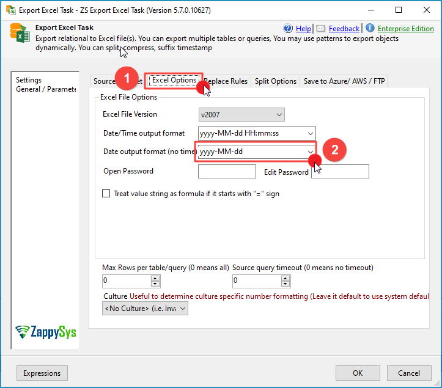Switch to the Replace Rules tab
Image resolution: width=442 pixels, height=388 pixels.
226,81
